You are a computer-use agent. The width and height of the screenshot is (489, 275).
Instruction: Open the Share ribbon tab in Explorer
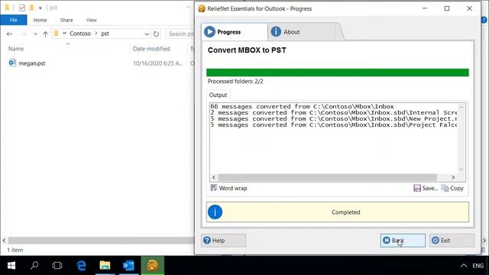click(x=66, y=20)
